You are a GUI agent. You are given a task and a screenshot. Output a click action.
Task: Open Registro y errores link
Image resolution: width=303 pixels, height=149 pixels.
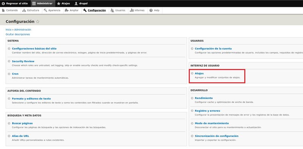pyautogui.click(x=207, y=111)
